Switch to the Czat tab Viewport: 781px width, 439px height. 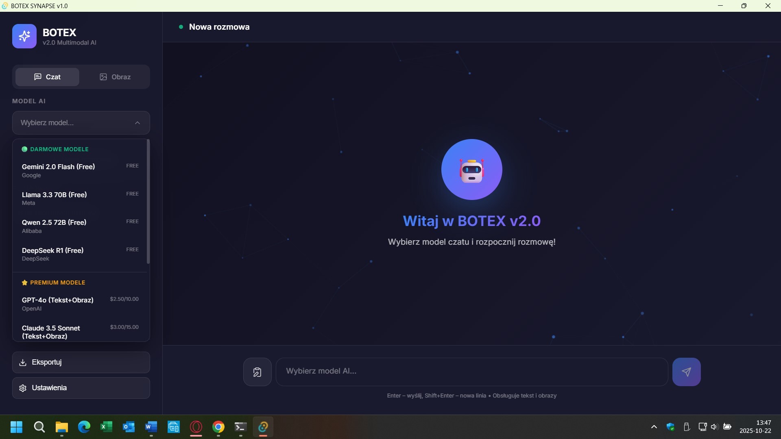[x=47, y=77]
